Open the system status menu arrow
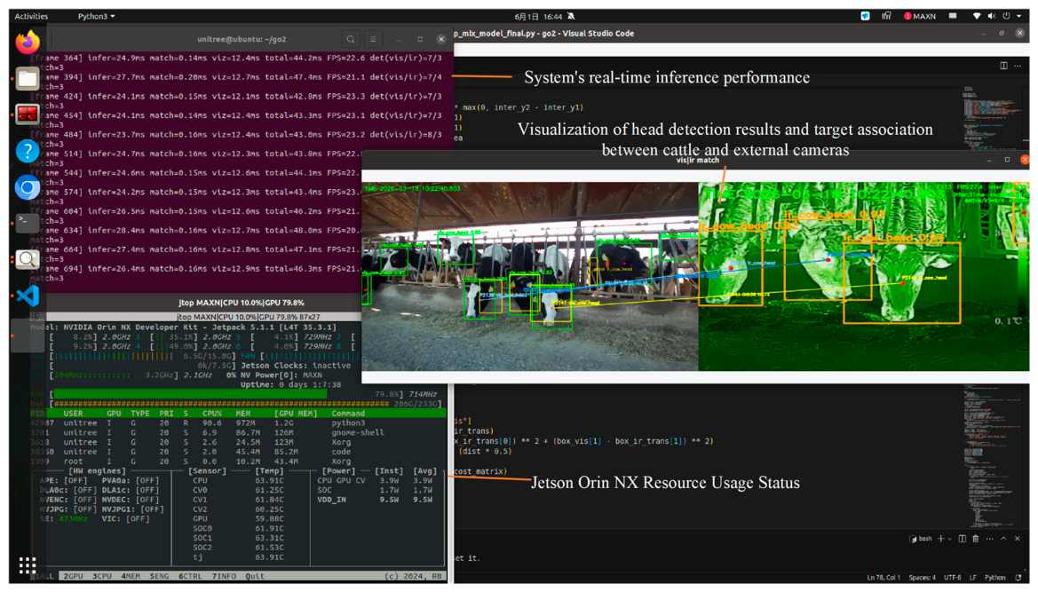The height and width of the screenshot is (592, 1038). (x=1018, y=16)
